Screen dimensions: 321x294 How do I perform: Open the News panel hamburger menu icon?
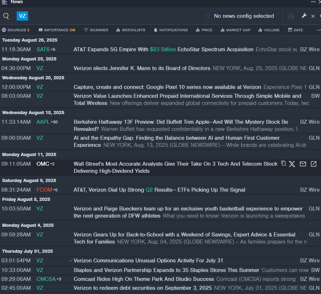tap(5, 2)
